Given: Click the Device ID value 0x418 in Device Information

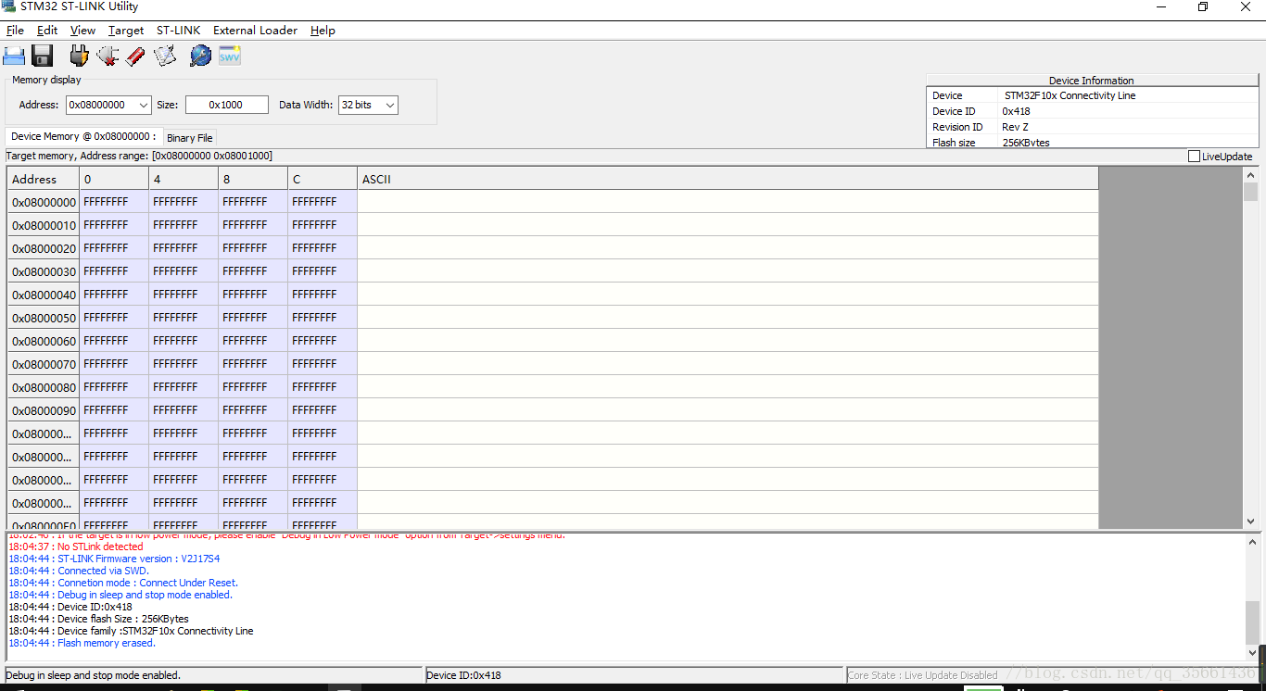Looking at the screenshot, I should coord(1016,111).
